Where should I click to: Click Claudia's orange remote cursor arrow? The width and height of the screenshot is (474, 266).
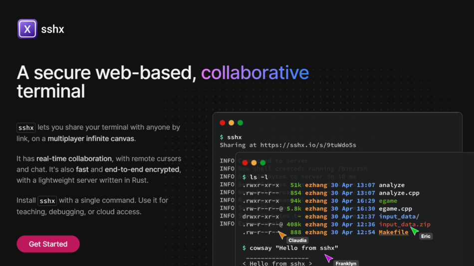click(x=282, y=235)
